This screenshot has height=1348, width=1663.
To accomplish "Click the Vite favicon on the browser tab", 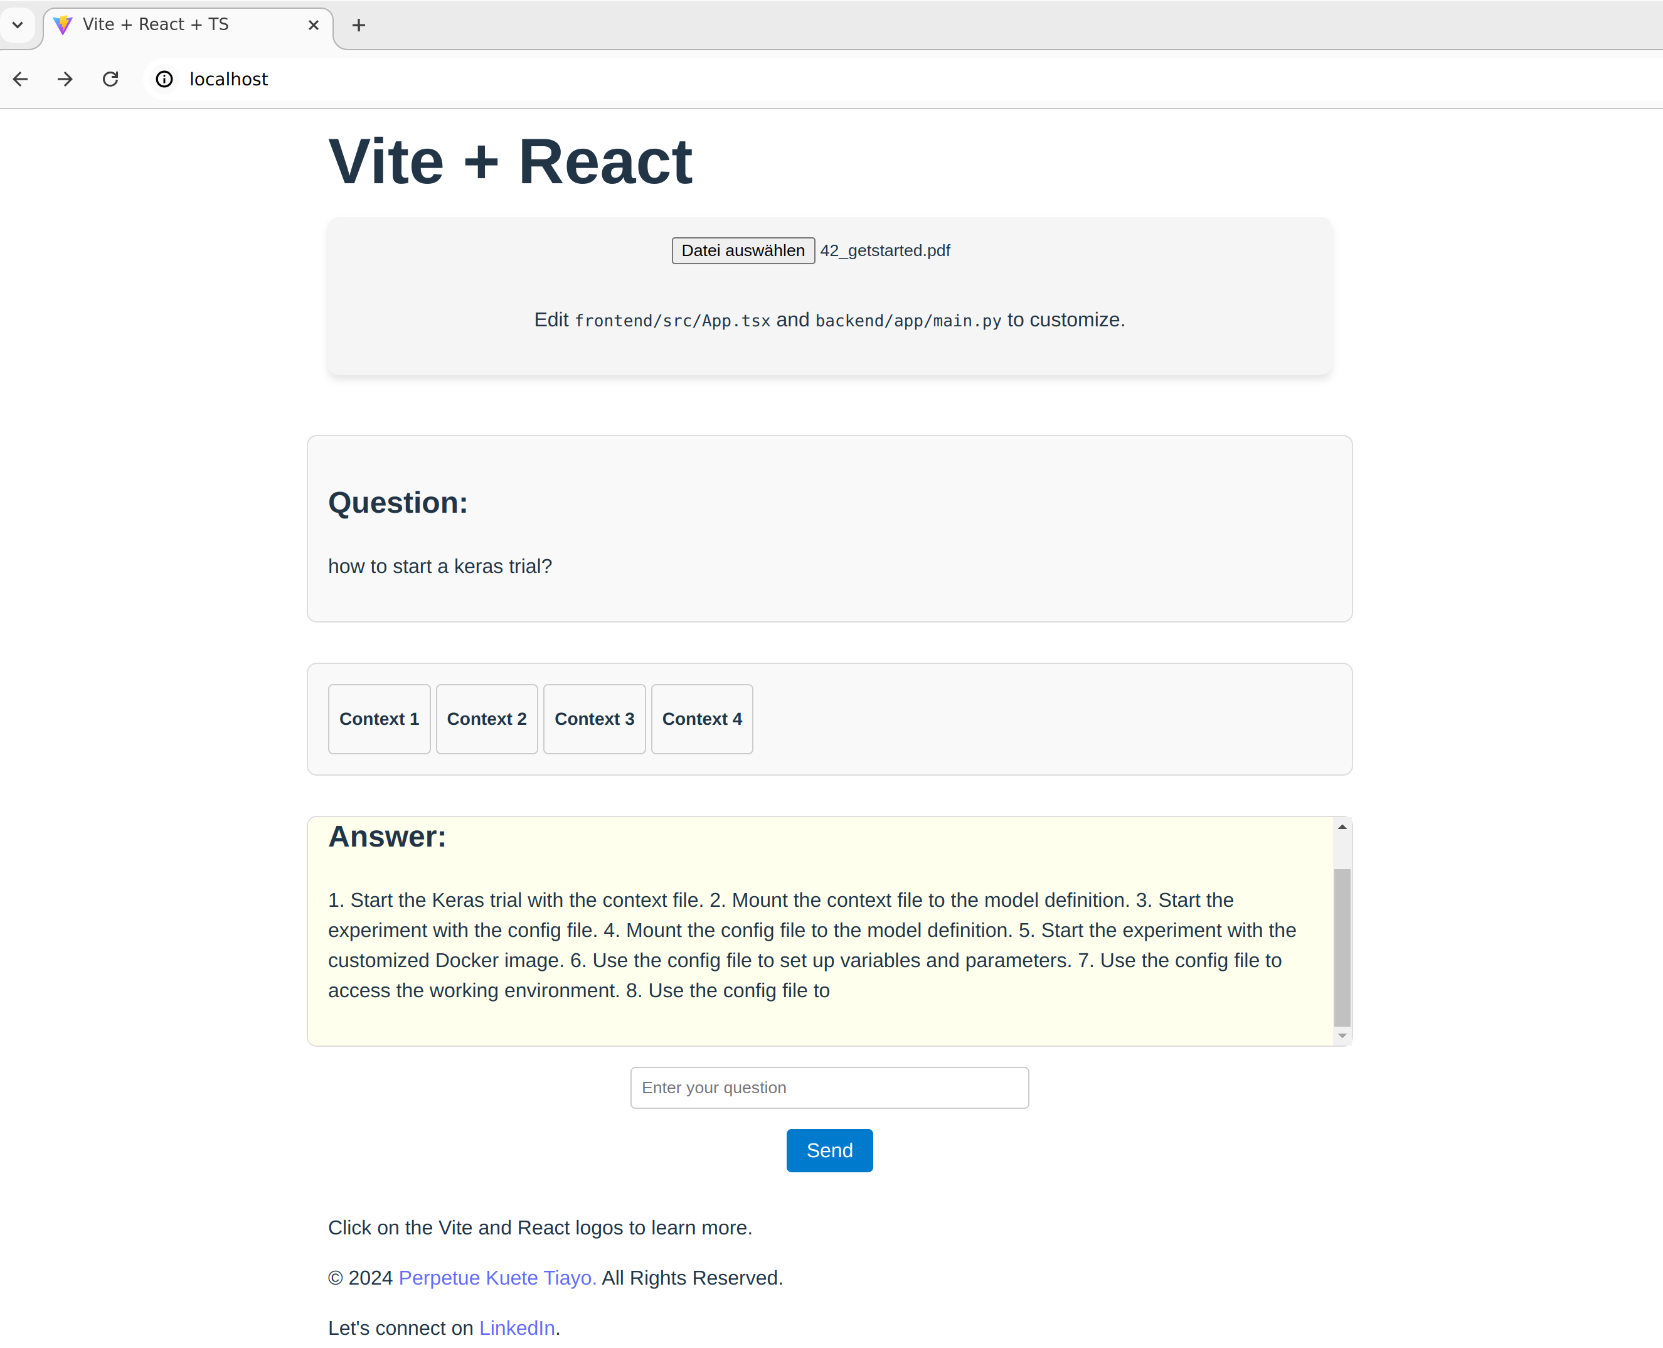I will pyautogui.click(x=62, y=24).
